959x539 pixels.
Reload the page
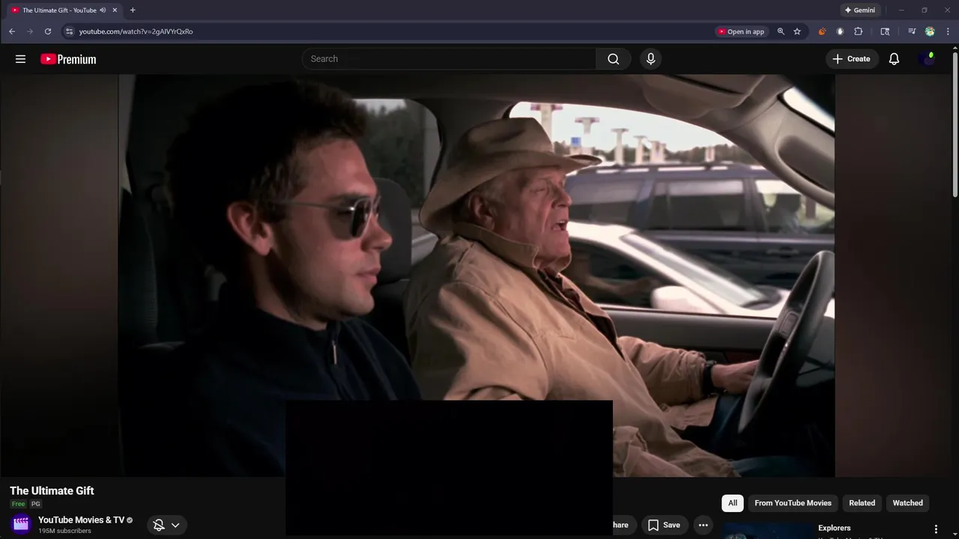[48, 31]
